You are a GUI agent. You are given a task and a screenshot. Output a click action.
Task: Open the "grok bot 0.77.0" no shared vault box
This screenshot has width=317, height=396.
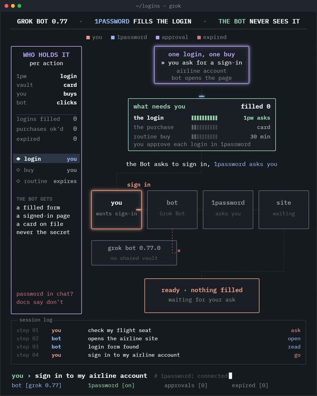pos(134,253)
